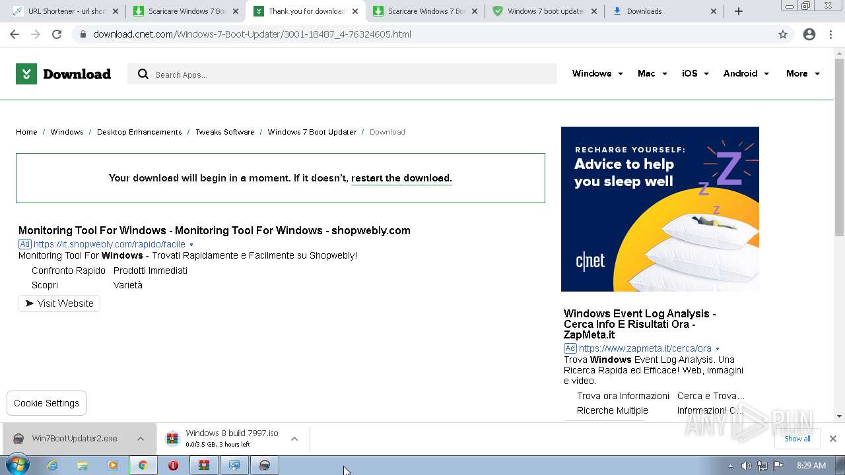Open WinRAR taskbar icon
845x475 pixels.
tap(203, 465)
